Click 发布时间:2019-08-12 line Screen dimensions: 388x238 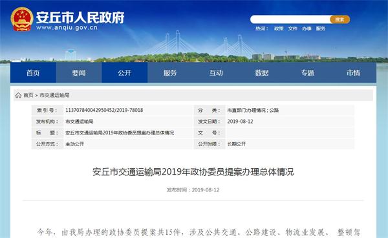point(193,189)
